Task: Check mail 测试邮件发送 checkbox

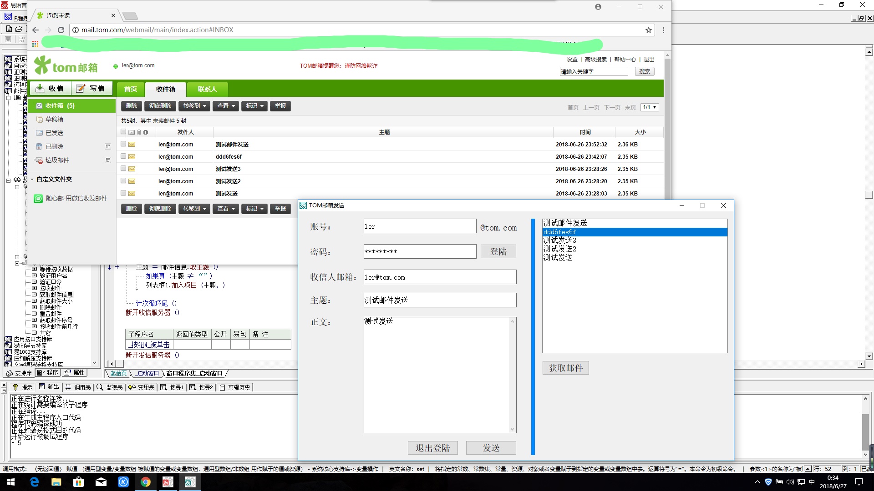Action: tap(123, 144)
